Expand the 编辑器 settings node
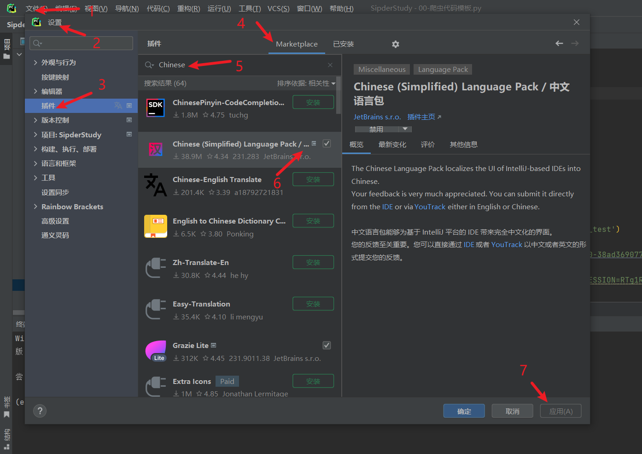 pos(35,91)
